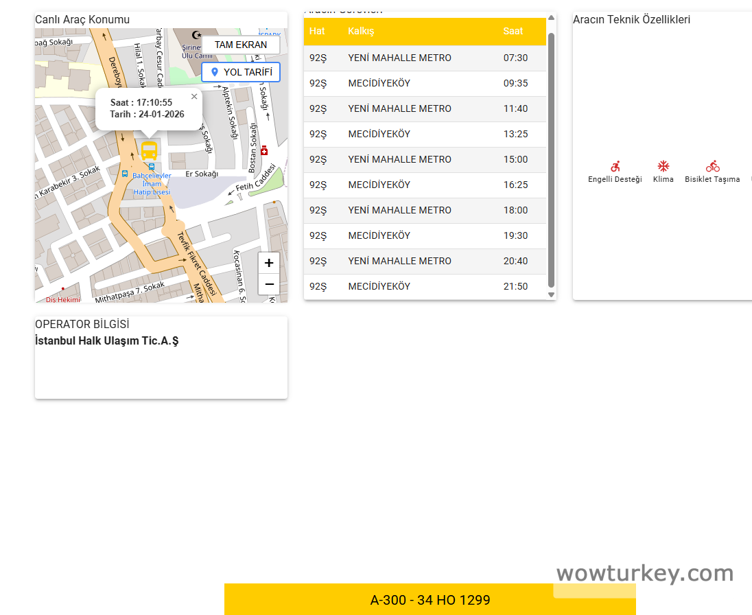Click the Klima snowflake icon
This screenshot has width=752, height=615.
click(x=663, y=166)
